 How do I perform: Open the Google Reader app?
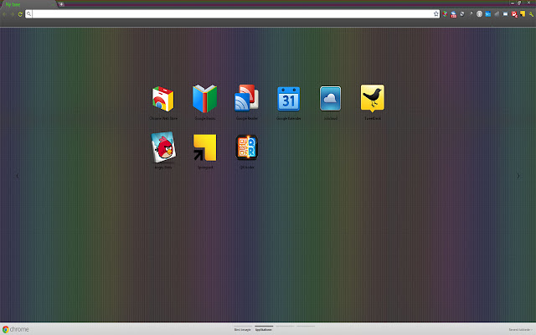[246, 98]
